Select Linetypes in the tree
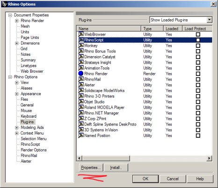This screenshot has height=188, width=218. pos(29,66)
